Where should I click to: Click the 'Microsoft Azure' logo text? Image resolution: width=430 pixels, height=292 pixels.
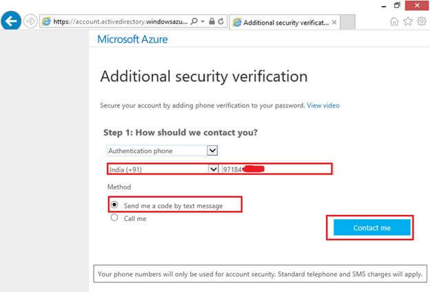pos(132,39)
